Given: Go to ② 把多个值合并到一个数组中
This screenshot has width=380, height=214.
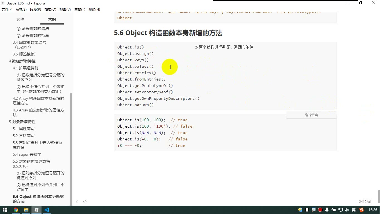Looking at the screenshot, I should click(x=41, y=89).
